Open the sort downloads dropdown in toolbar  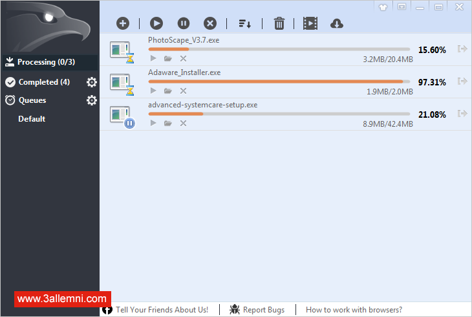tap(245, 23)
